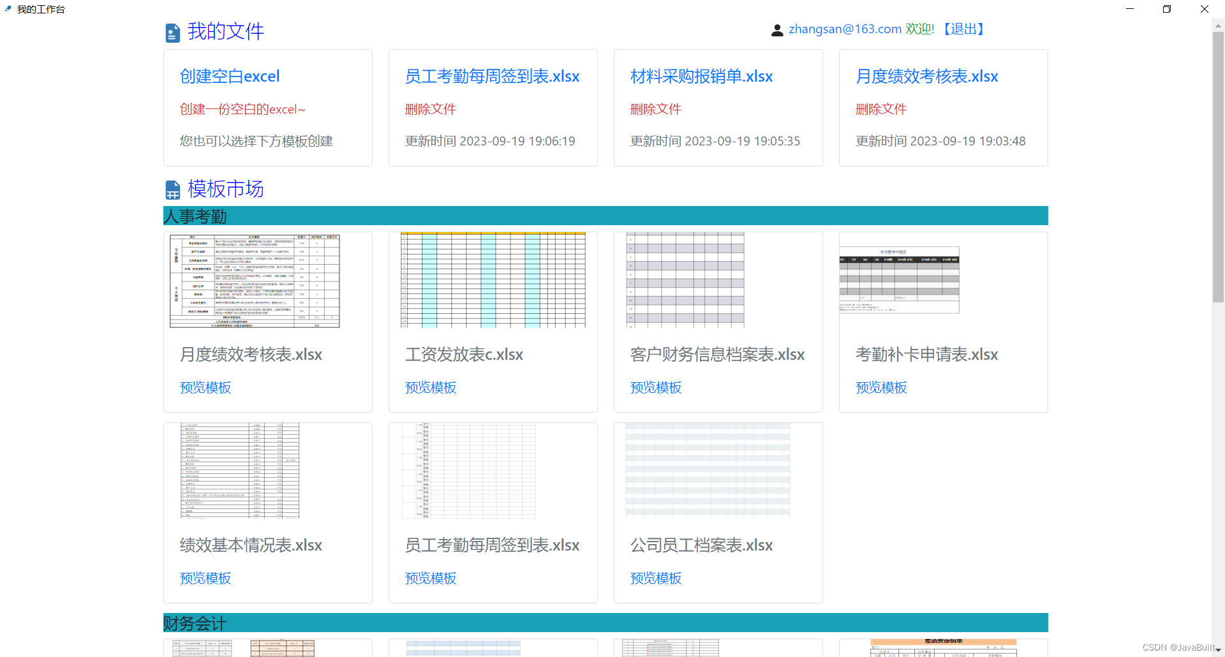Click the 模板市场 spreadsheet icon
The width and height of the screenshot is (1225, 657).
[x=172, y=189]
